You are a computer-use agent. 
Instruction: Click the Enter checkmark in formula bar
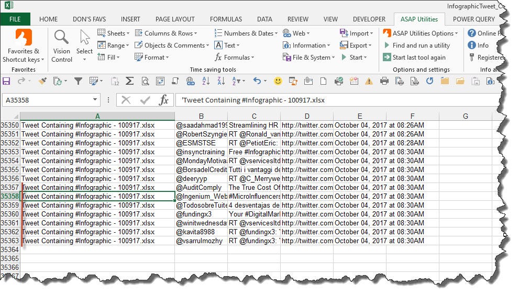pos(145,100)
